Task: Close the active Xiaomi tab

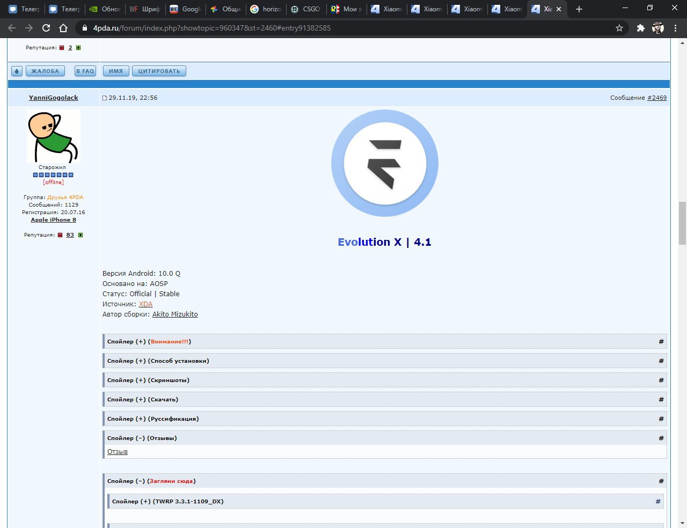Action: click(559, 9)
